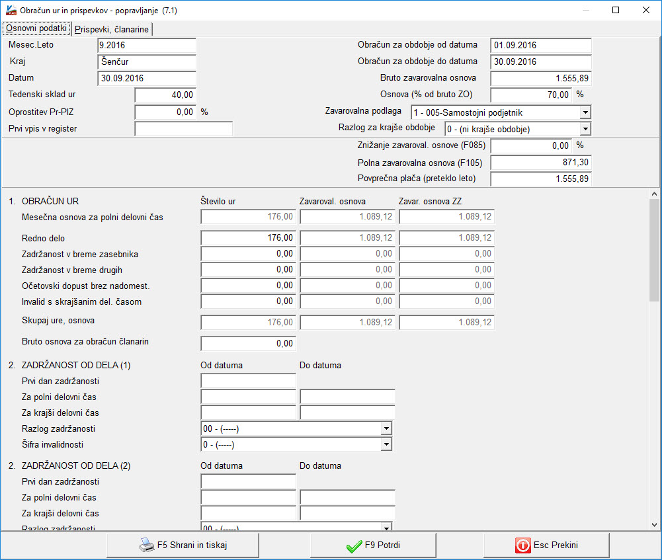Click the Znižanje zavaroval. osnove (F085) field
The height and width of the screenshot is (560, 662).
[530, 145]
